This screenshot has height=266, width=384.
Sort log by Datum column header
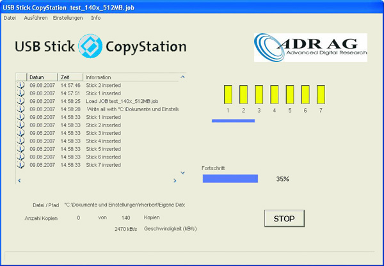42,77
